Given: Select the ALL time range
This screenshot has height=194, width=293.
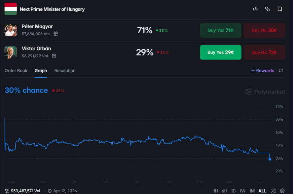Looking at the screenshot, I should click(262, 191).
